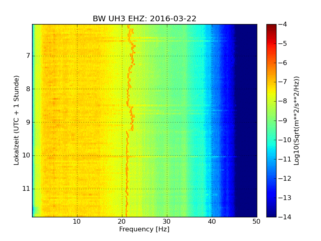Click colorbar tick label −5
The height and width of the screenshot is (241, 321).
click(x=283, y=43)
